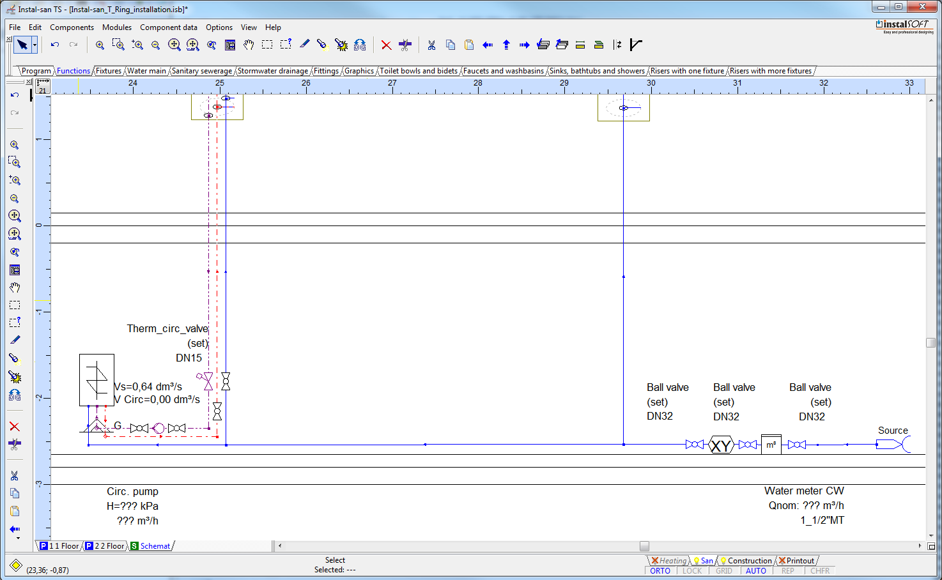Viewport: 942px width, 580px height.
Task: Open the Modules menu
Action: [117, 27]
